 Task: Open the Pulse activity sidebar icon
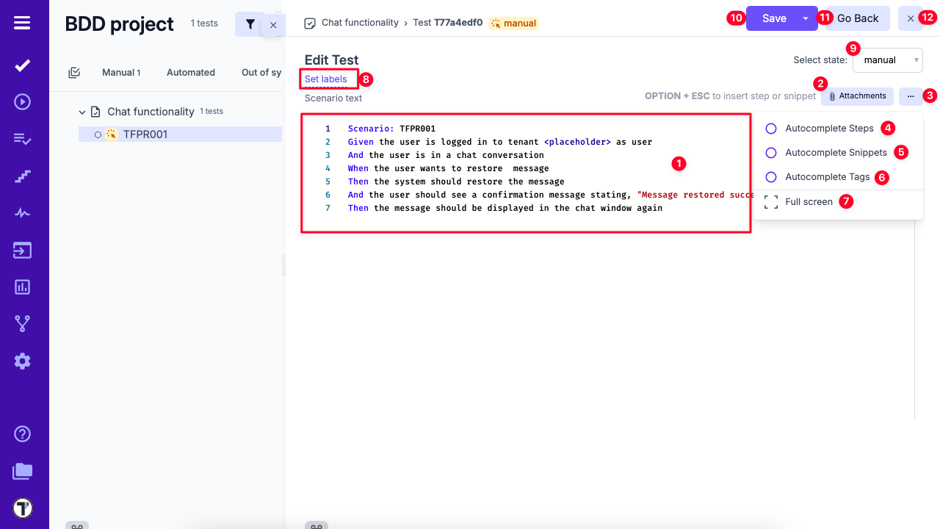pyautogui.click(x=22, y=213)
